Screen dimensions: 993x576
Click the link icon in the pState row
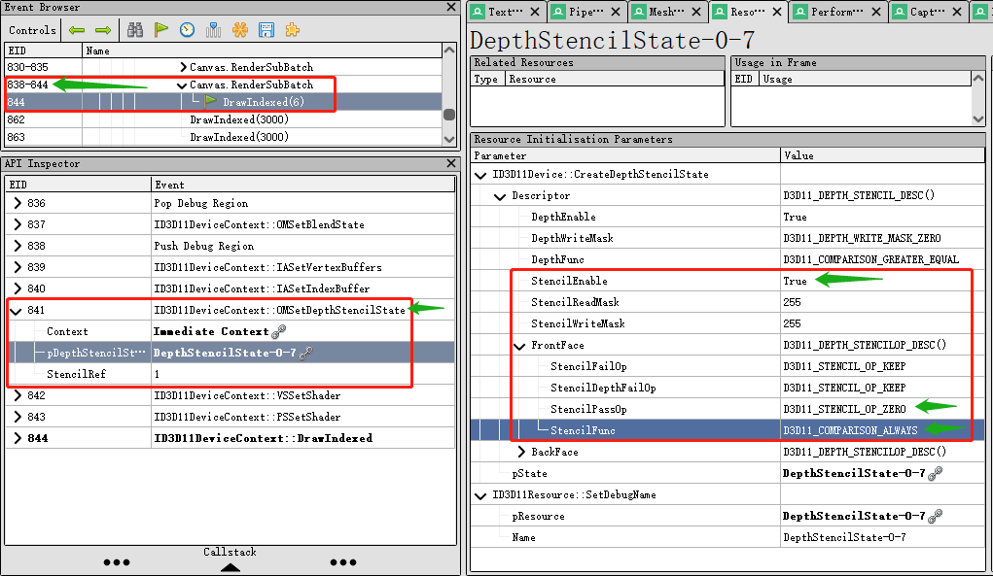tap(935, 473)
